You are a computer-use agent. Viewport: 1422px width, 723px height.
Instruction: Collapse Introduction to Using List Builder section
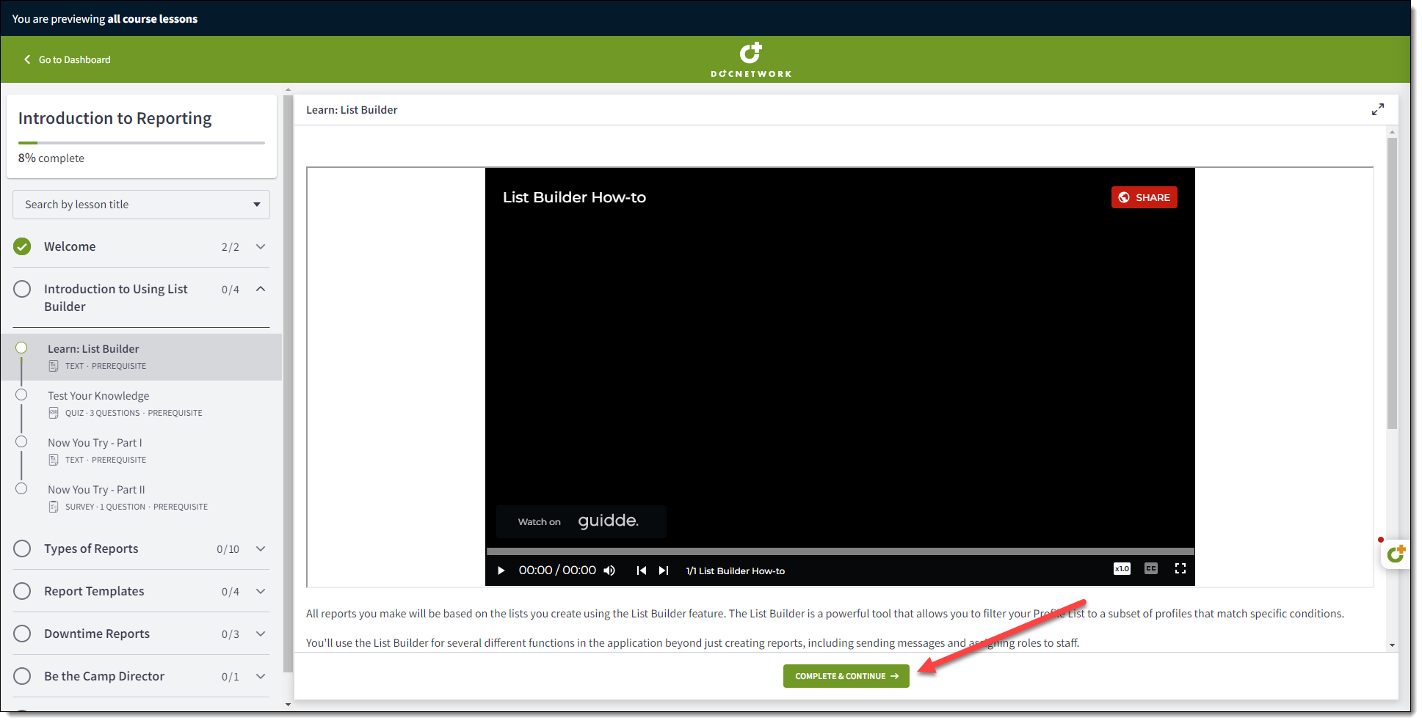pyautogui.click(x=261, y=289)
